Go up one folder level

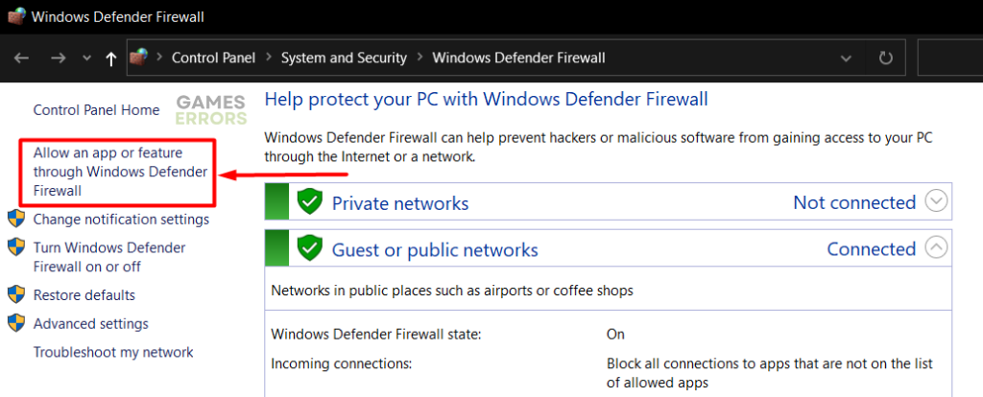(111, 58)
